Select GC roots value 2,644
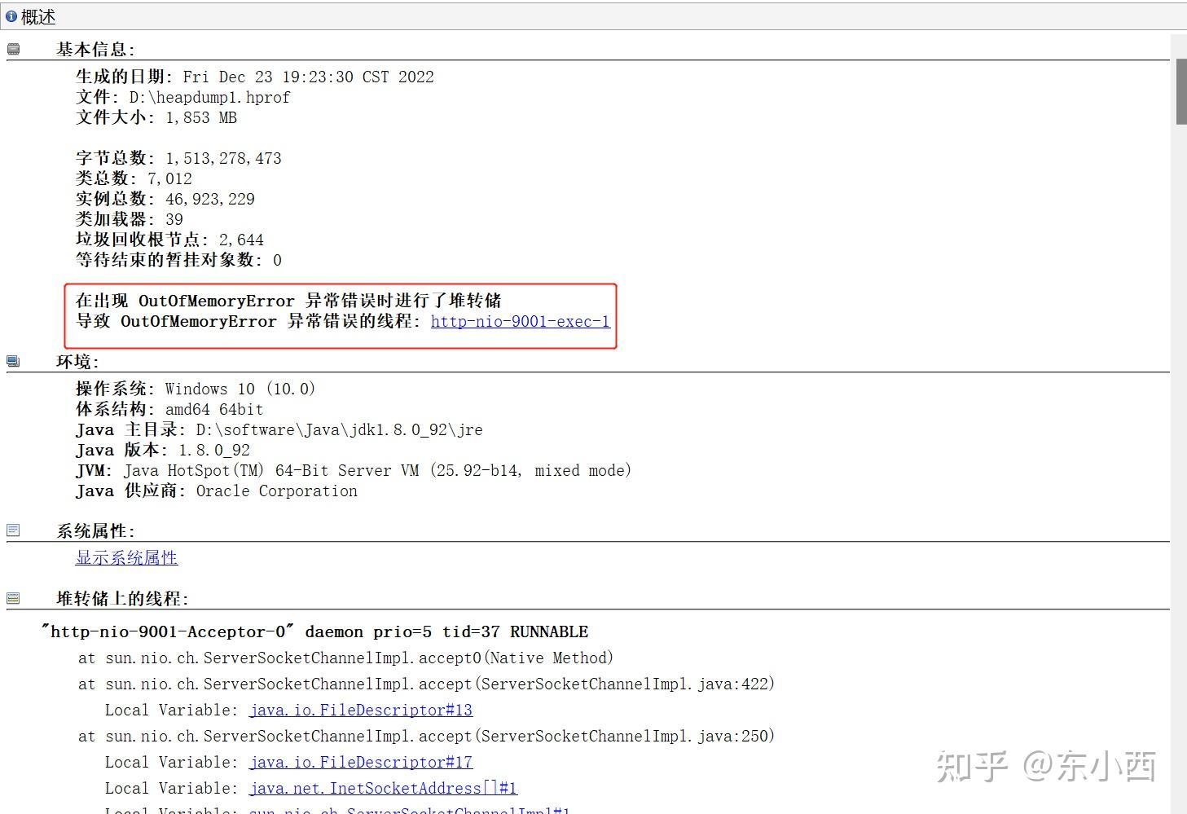This screenshot has height=814, width=1187. 241,240
